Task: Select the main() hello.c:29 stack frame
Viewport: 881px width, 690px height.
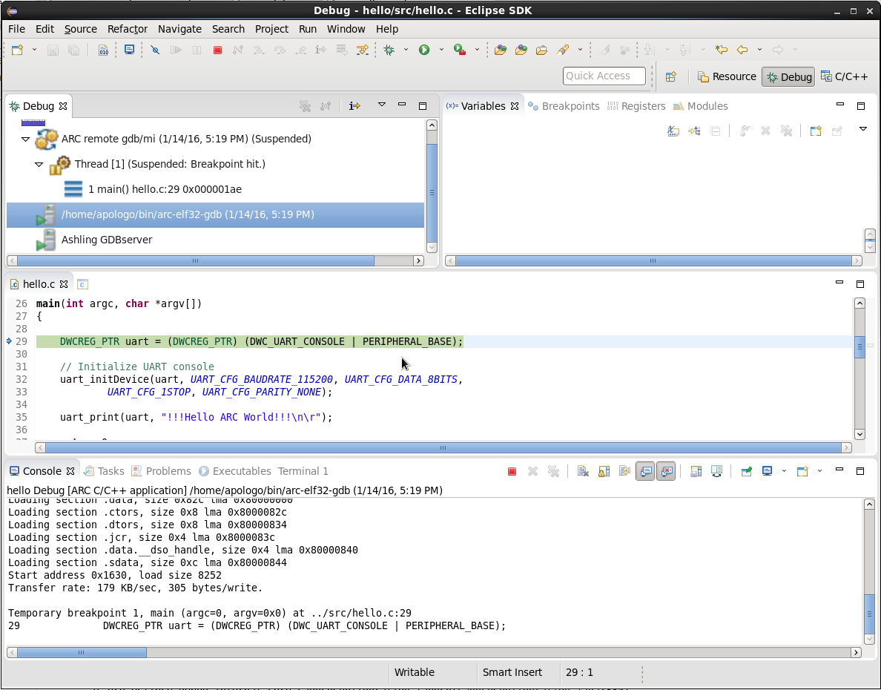Action: [165, 189]
